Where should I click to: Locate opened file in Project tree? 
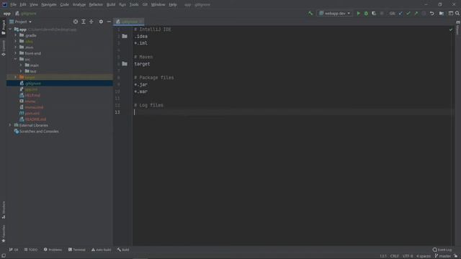(76, 22)
